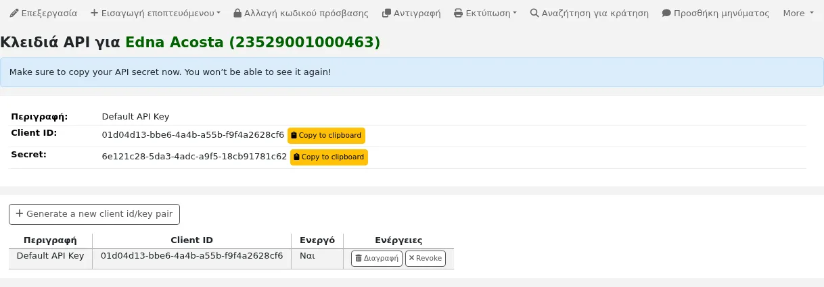Click Αναζήτηση για κράτηση button
Viewport: 824px width, 287px height.
click(x=589, y=13)
